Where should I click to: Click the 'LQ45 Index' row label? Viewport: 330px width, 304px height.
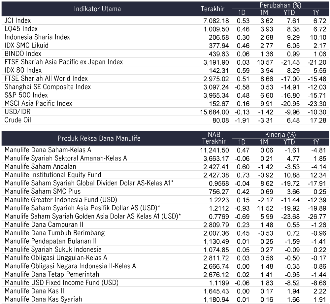(x=21, y=29)
